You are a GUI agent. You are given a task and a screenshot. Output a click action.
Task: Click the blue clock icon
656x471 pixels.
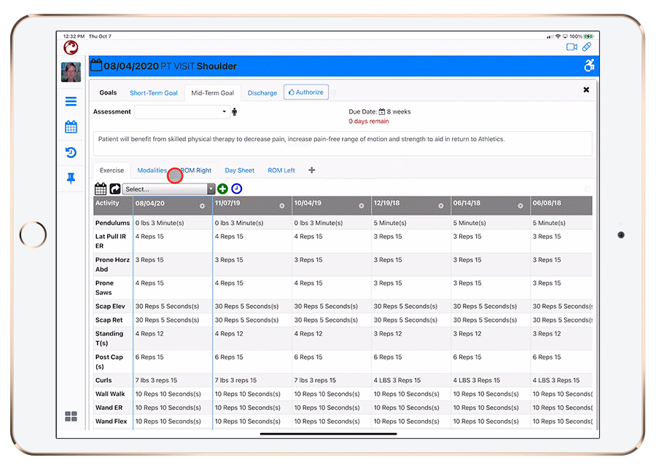[x=236, y=189]
